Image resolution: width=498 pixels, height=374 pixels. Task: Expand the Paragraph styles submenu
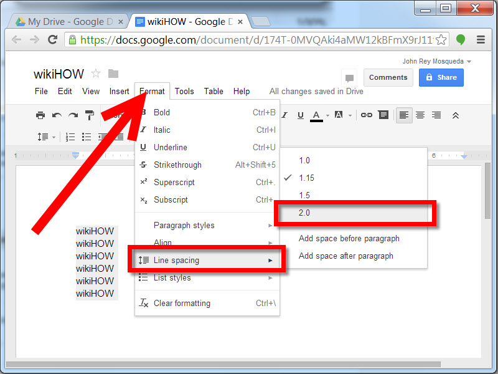click(x=207, y=225)
